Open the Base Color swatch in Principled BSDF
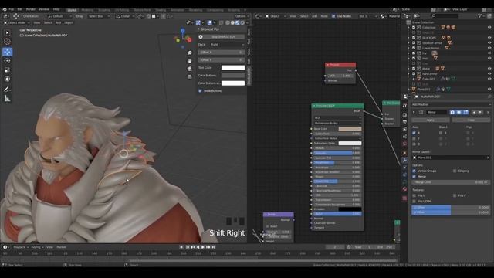The image size is (494, 278). tap(350, 129)
